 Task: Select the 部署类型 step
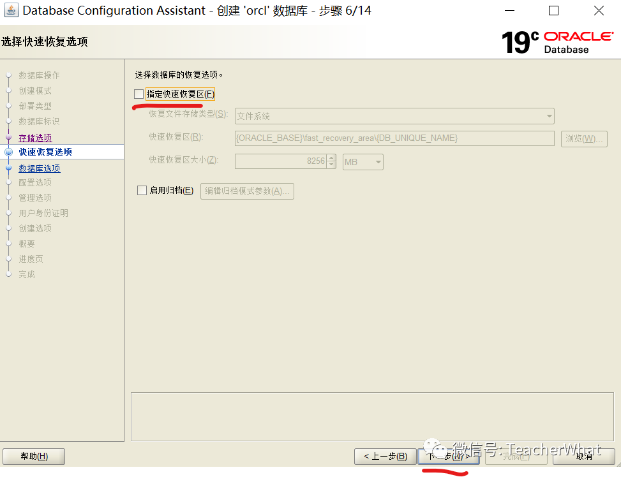tap(35, 106)
